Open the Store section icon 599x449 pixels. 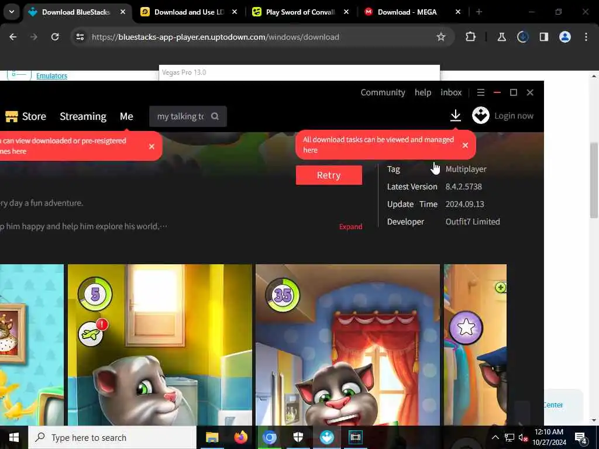click(12, 116)
